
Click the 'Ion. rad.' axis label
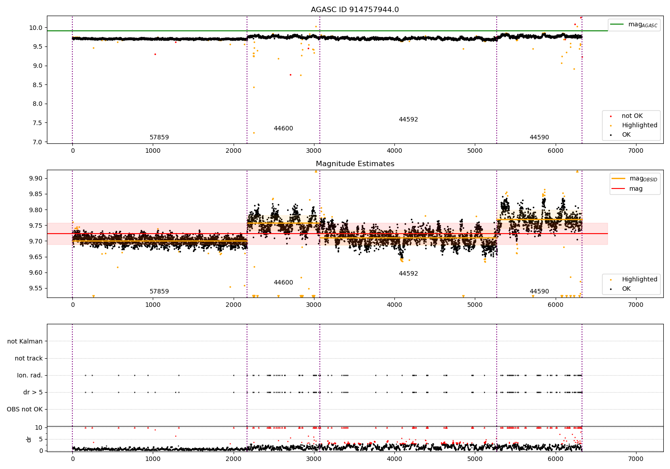coord(30,376)
